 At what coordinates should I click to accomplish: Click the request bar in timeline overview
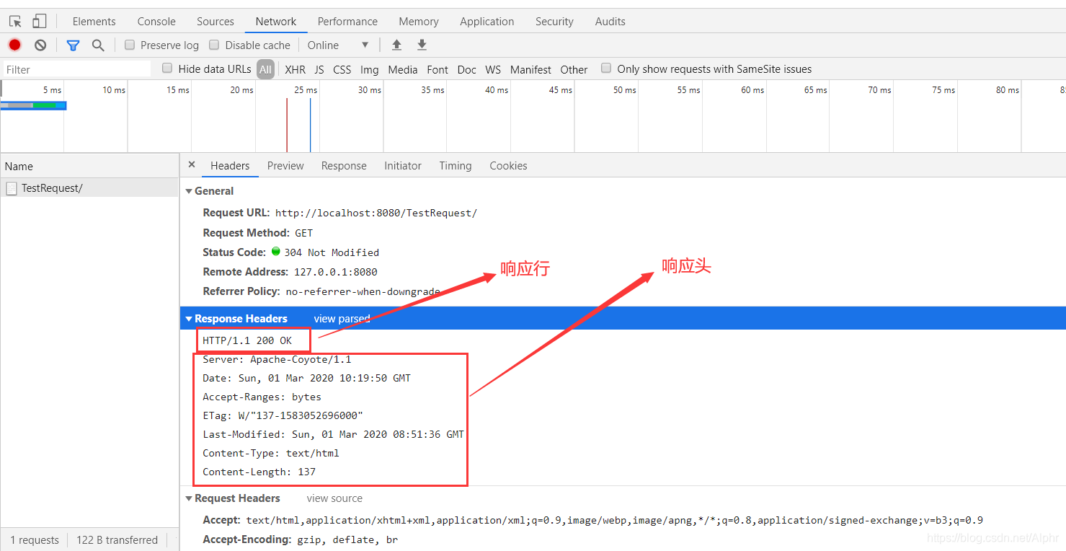click(x=33, y=105)
